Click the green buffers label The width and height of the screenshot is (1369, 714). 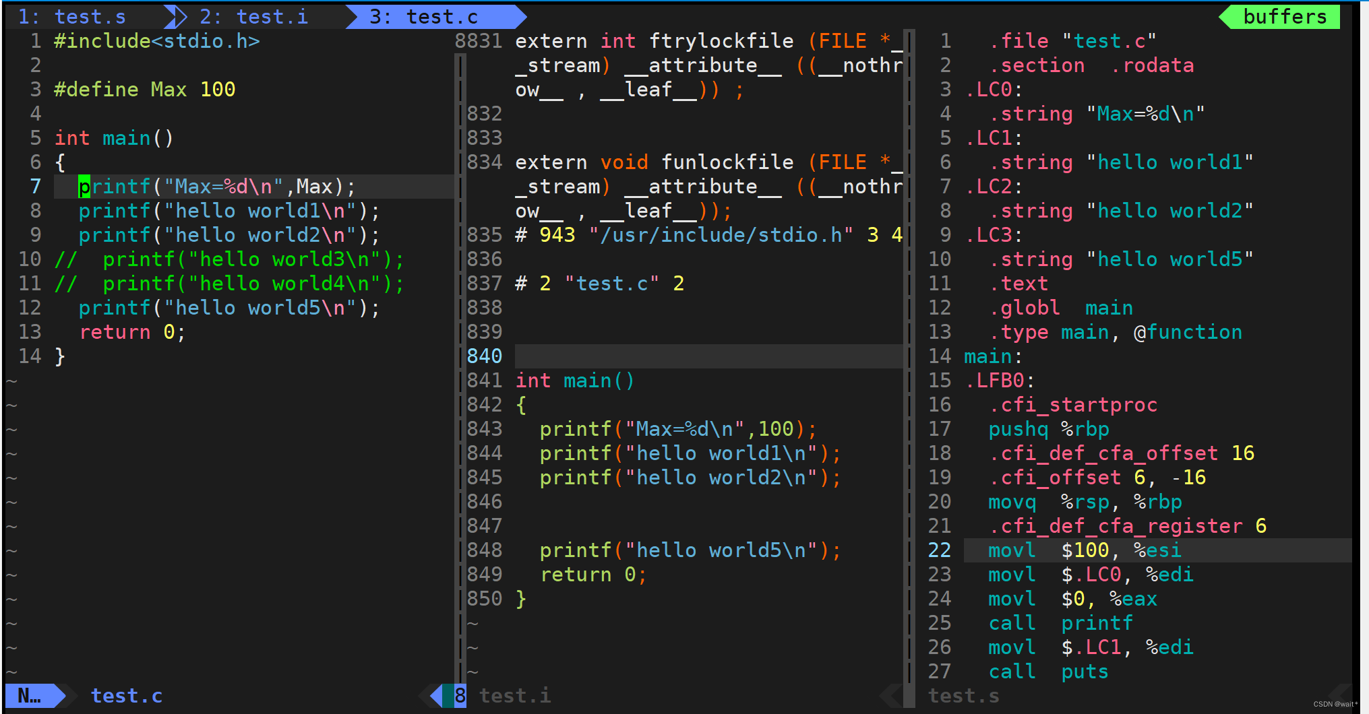tap(1285, 17)
